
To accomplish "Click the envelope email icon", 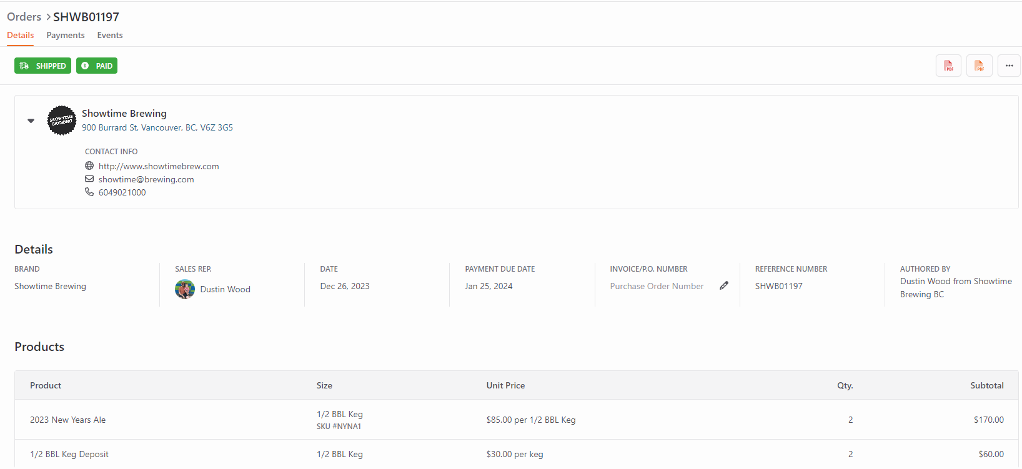I will pos(89,179).
